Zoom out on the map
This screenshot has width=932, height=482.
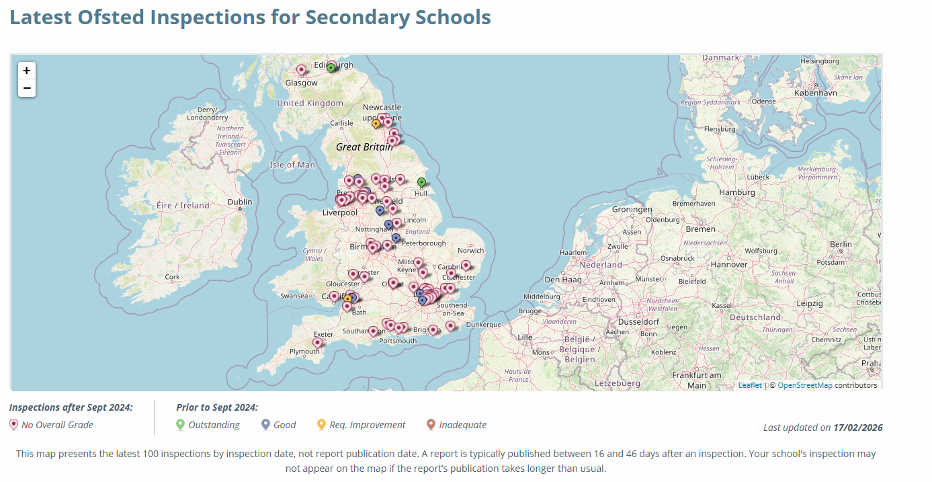(27, 88)
